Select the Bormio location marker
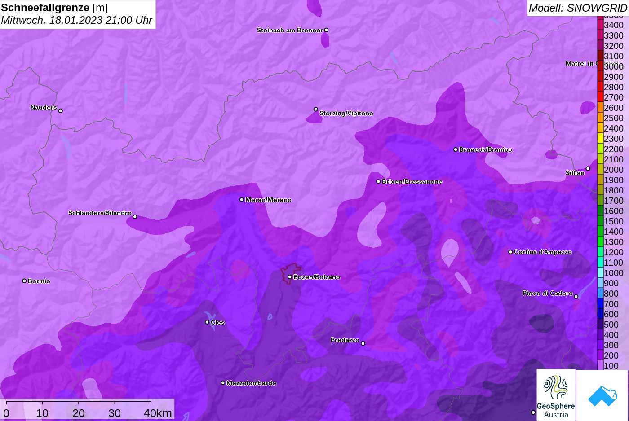629x421 pixels. 24,281
